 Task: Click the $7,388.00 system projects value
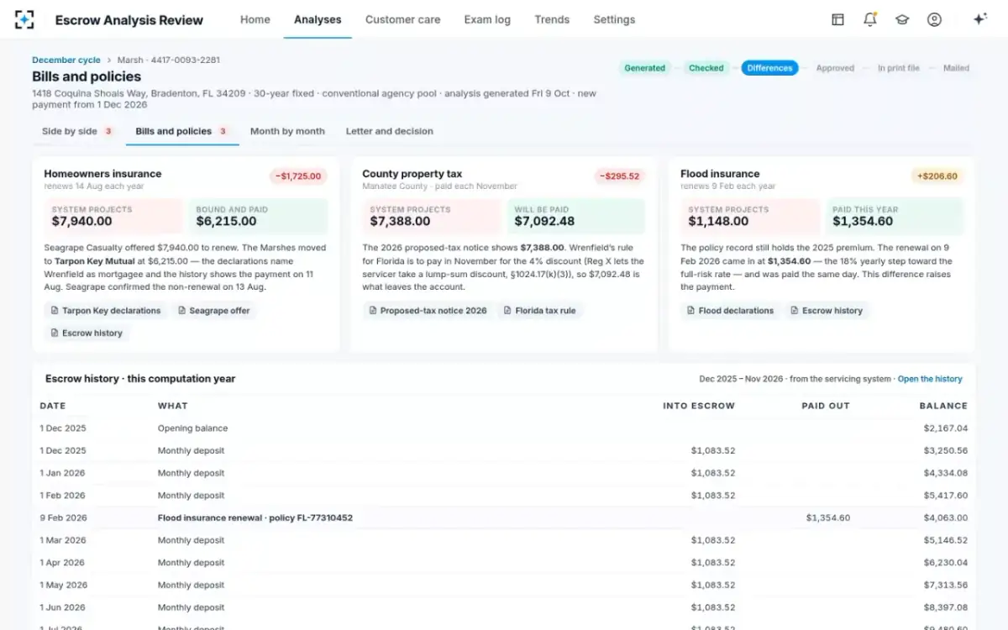[x=400, y=222]
